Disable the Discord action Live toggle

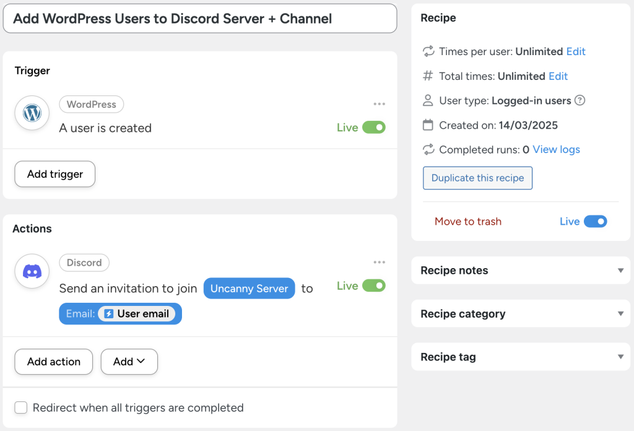pyautogui.click(x=375, y=285)
